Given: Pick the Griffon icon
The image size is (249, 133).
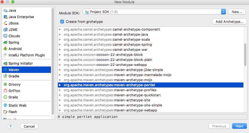Looking at the screenshot, I should (x=5, y=91).
